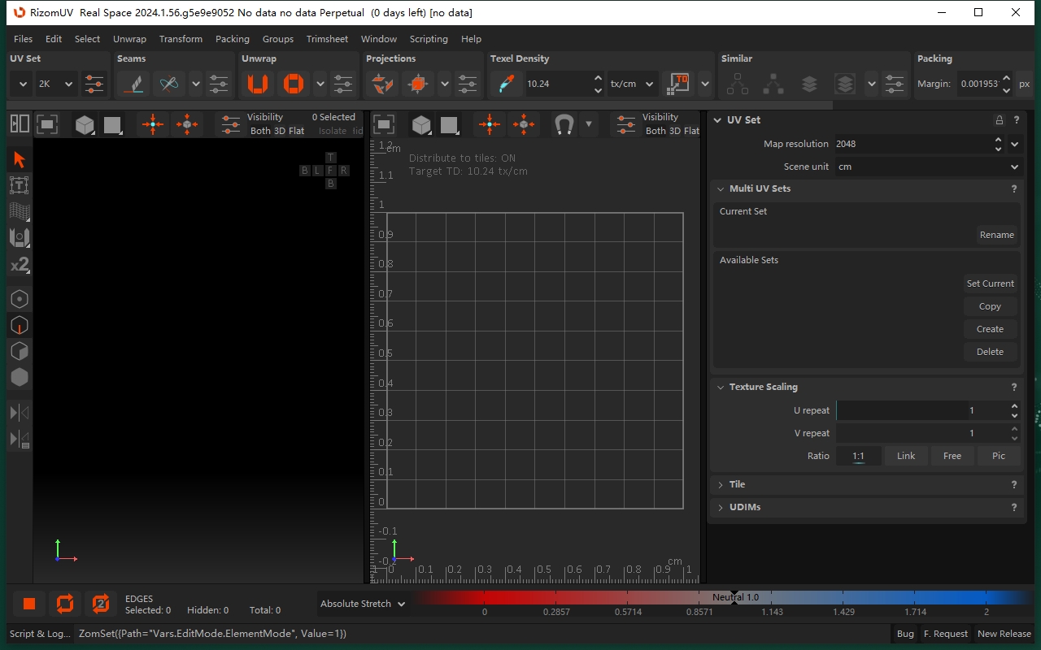Open the Files menu
The height and width of the screenshot is (650, 1041).
click(24, 39)
